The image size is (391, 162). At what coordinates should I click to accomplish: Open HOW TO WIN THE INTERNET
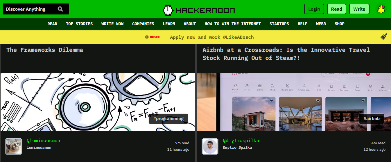pos(233,24)
